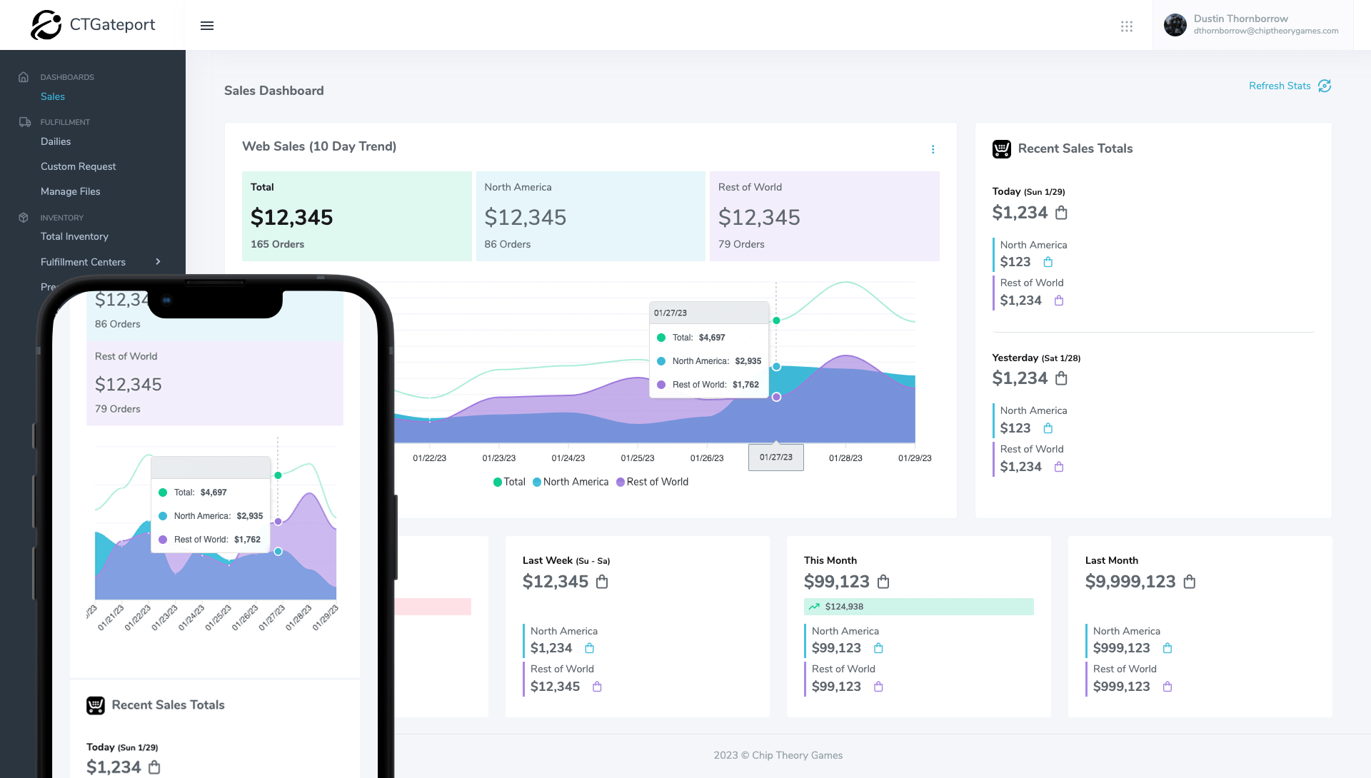Toggle Rest of World series in legend
Viewport: 1371px width, 778px height.
click(653, 482)
